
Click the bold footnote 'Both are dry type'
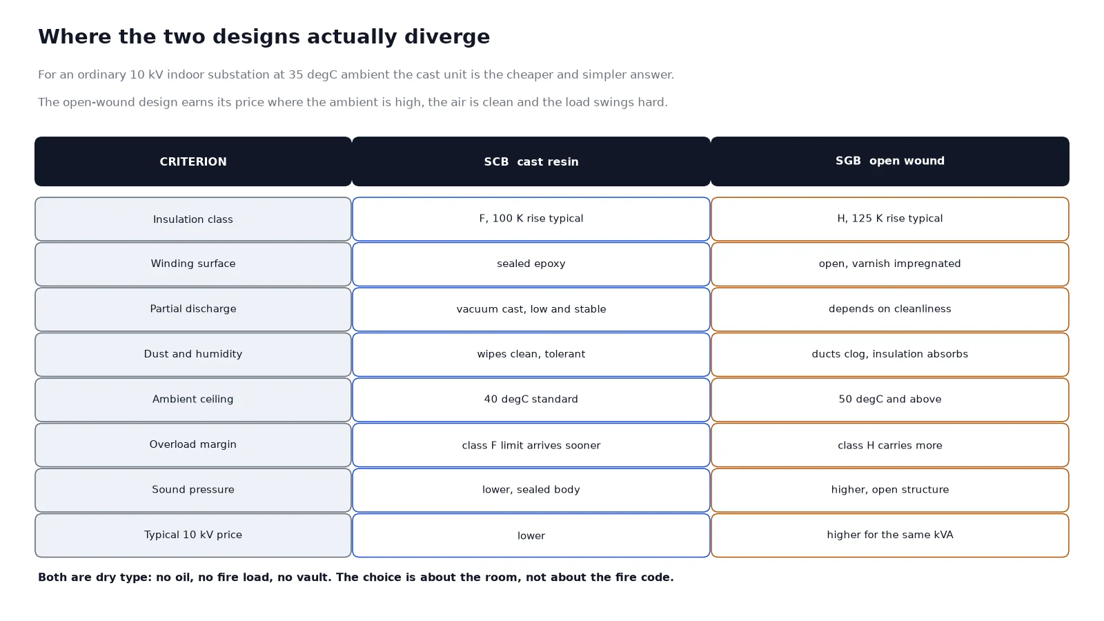356,578
